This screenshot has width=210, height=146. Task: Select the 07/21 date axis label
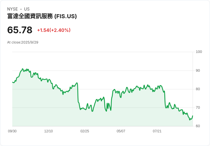(x=157, y=131)
